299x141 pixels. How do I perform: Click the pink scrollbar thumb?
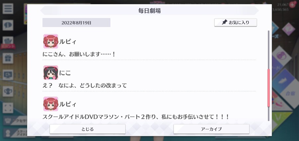269,88
